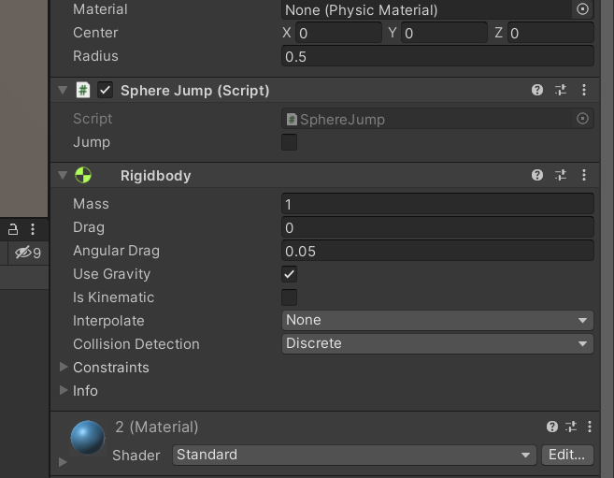Open Sphere Jump component options menu
This screenshot has width=614, height=478.
[x=584, y=90]
